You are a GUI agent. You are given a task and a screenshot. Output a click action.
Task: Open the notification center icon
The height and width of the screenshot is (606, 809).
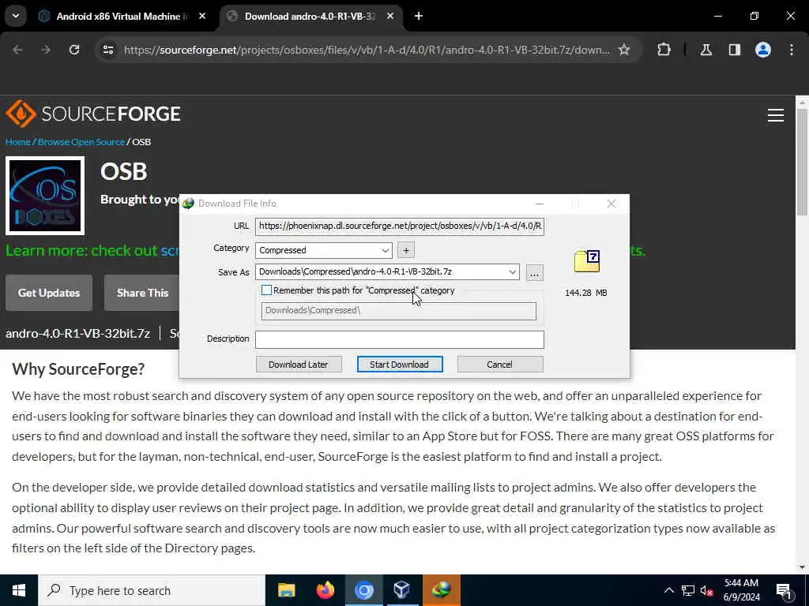coord(785,590)
